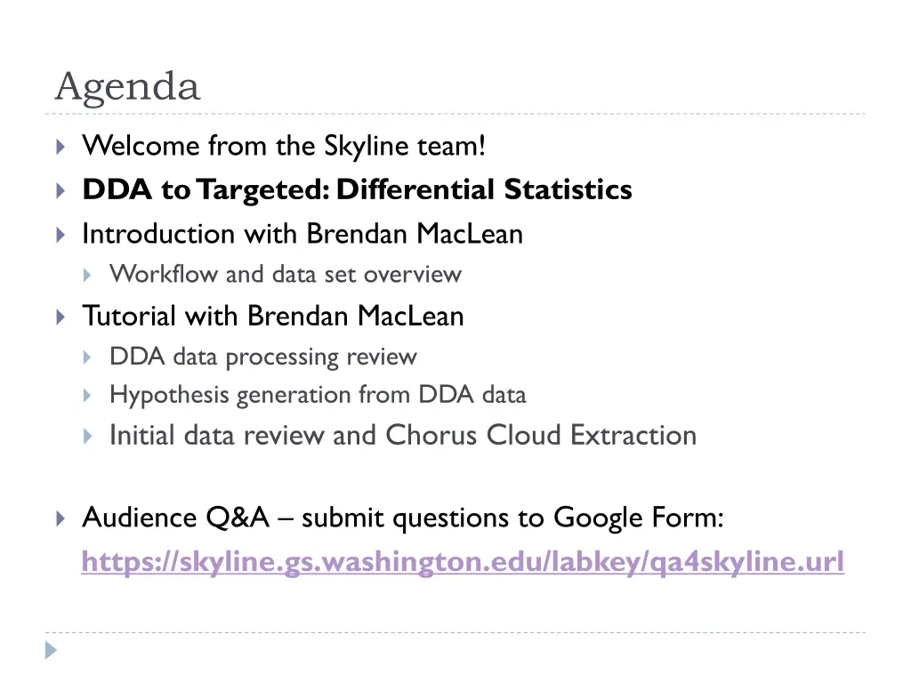Click Initial data review and Chorus Cloud Extraction
Image resolution: width=911 pixels, height=683 pixels.
[403, 435]
